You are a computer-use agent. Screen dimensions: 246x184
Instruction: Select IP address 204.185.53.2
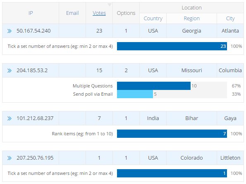(x=32, y=71)
